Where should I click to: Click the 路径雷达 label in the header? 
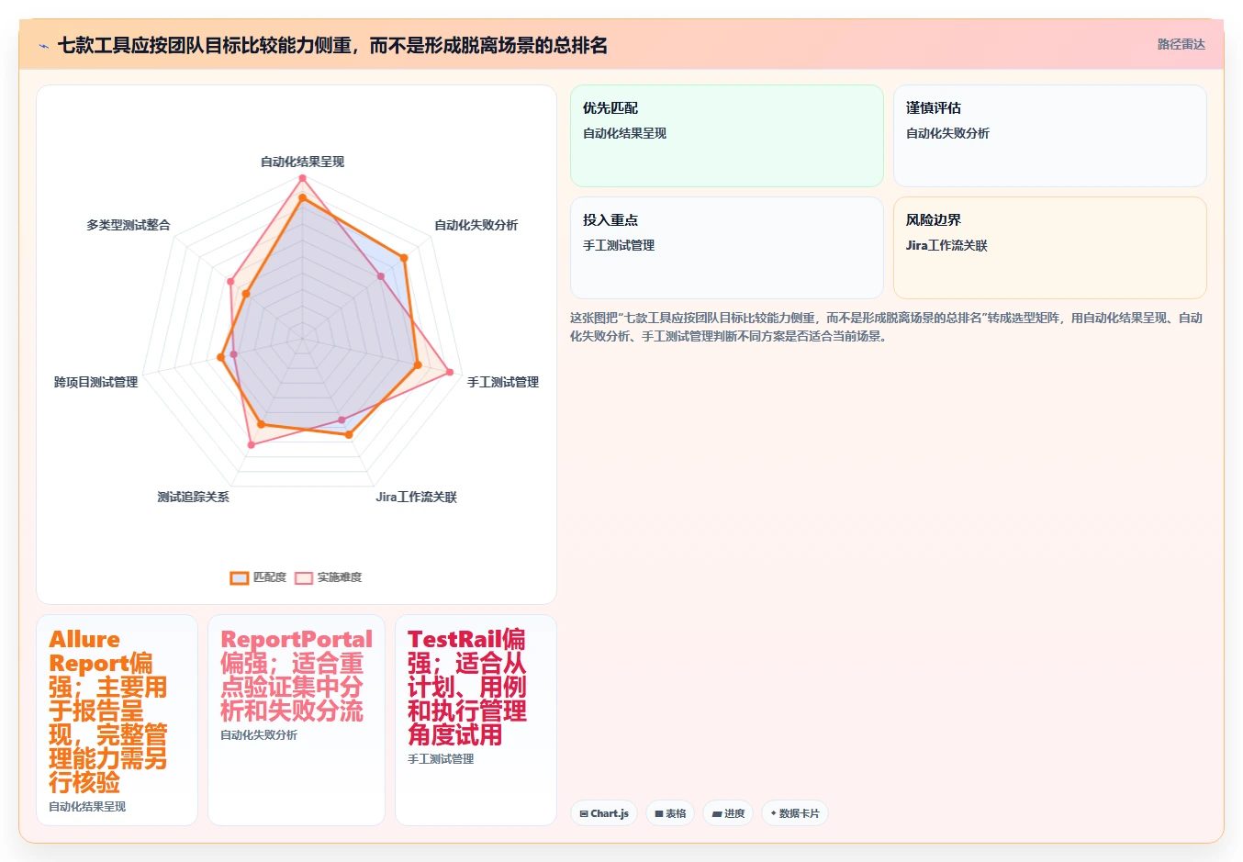[1181, 44]
